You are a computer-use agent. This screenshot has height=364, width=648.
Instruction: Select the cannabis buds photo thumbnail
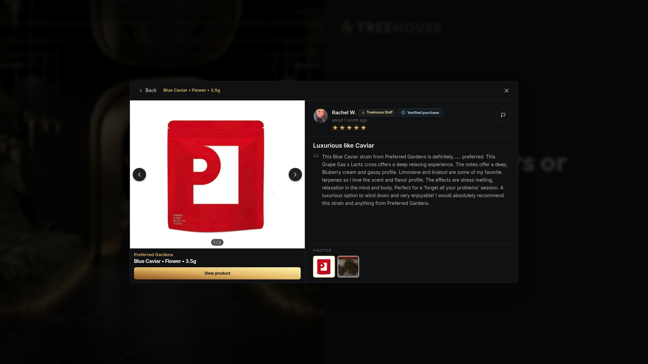coord(348,267)
